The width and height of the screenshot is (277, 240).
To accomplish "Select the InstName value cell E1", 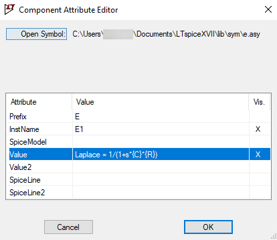I will [161, 129].
